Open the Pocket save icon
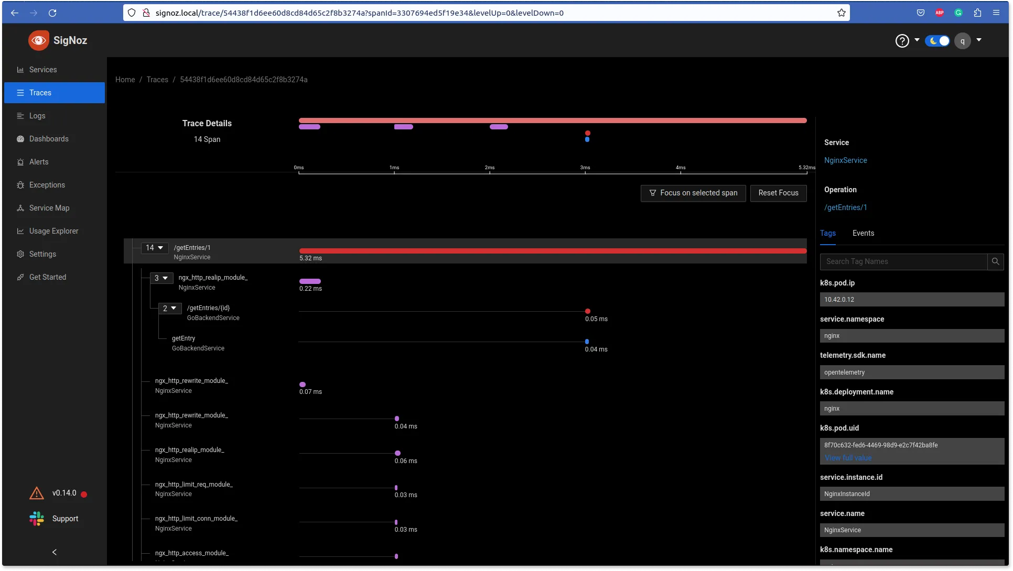Image resolution: width=1013 pixels, height=571 pixels. 920,13
